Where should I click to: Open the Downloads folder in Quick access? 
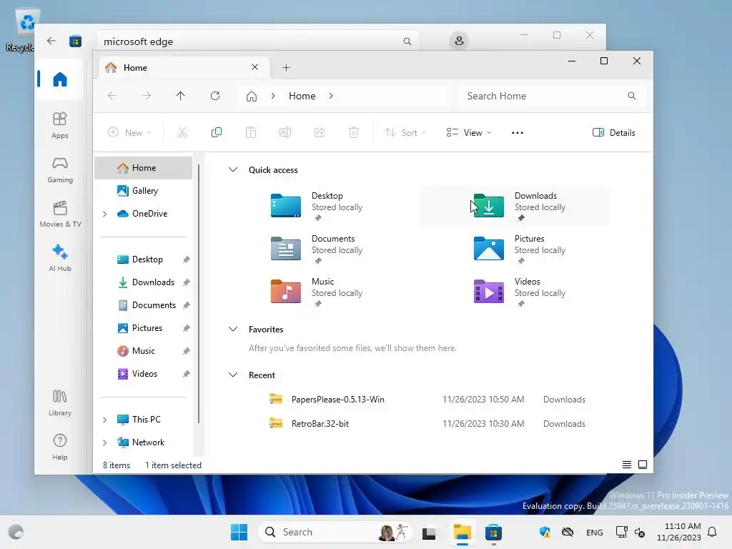(515, 206)
